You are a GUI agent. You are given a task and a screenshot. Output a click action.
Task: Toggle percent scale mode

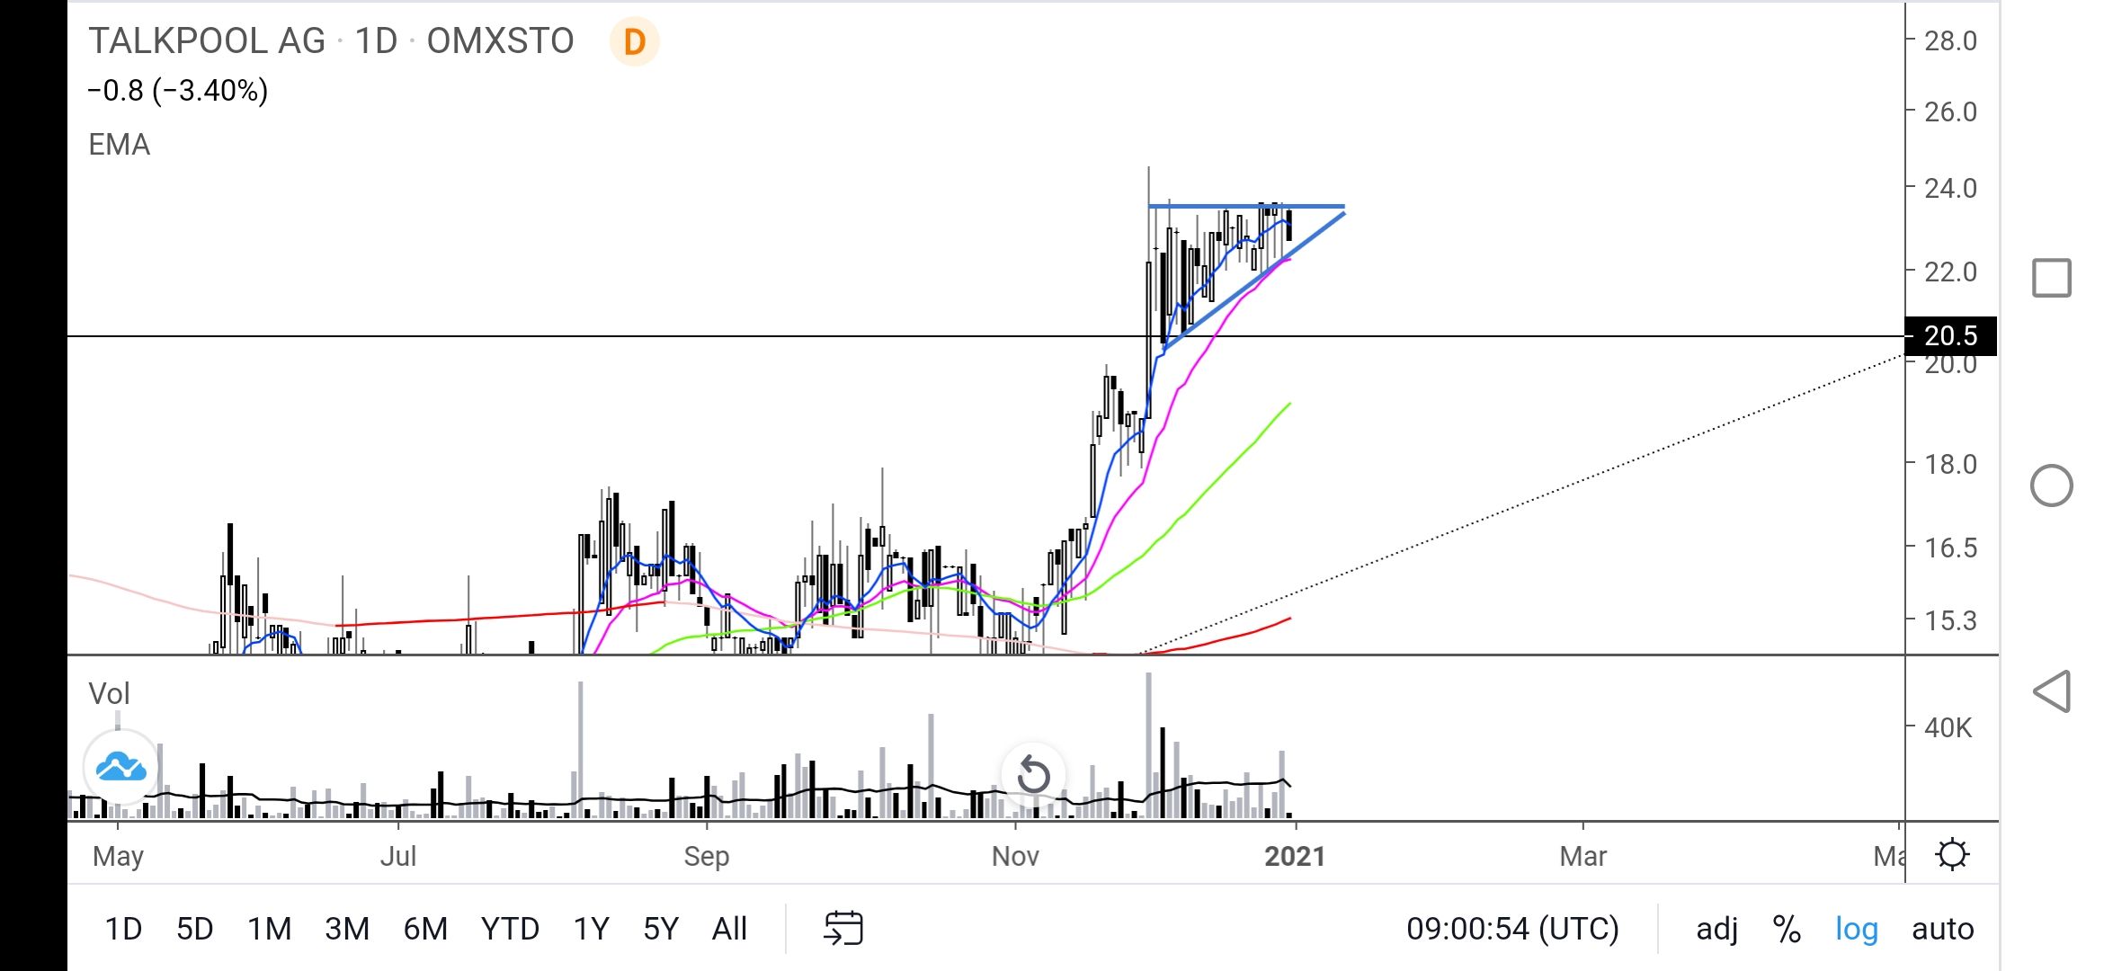[x=1787, y=929]
